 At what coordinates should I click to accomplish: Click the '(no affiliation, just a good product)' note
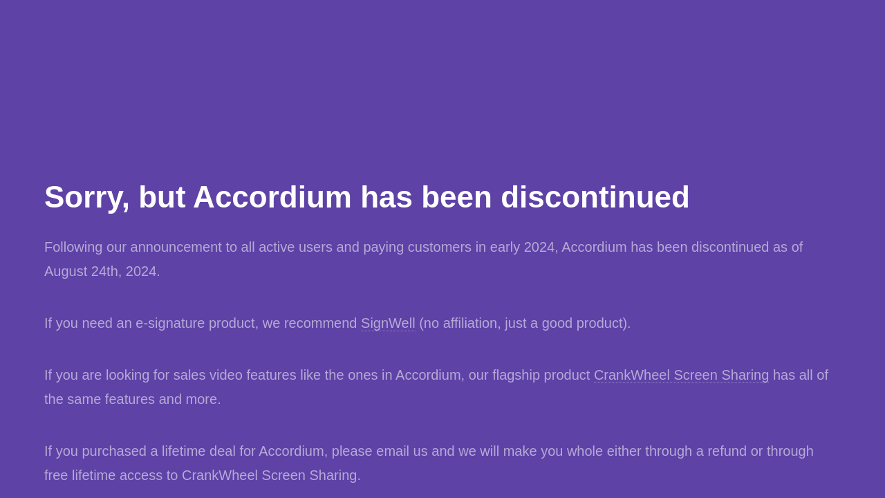click(x=525, y=323)
